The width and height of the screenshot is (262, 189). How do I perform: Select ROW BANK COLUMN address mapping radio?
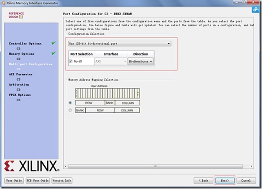pyautogui.click(x=70, y=103)
